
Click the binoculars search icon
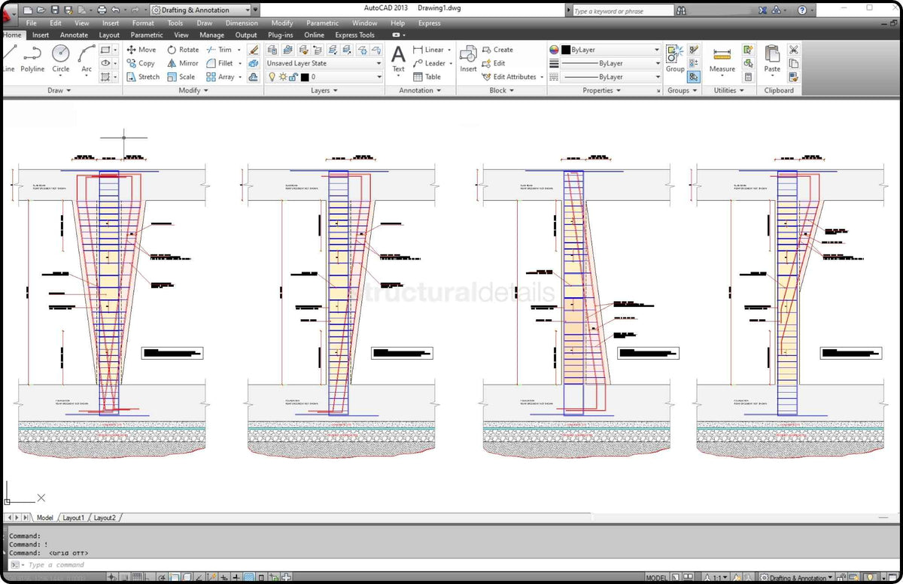[682, 11]
